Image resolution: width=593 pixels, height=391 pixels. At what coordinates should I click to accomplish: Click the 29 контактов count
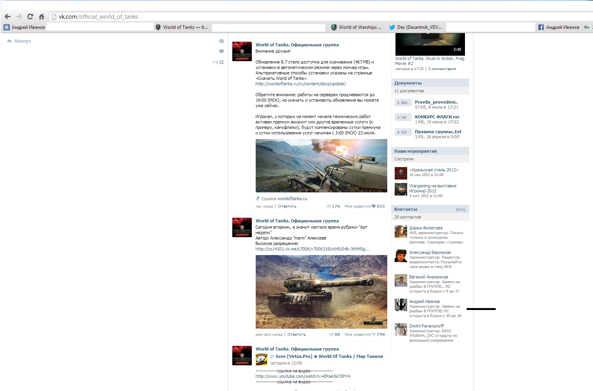pos(408,217)
